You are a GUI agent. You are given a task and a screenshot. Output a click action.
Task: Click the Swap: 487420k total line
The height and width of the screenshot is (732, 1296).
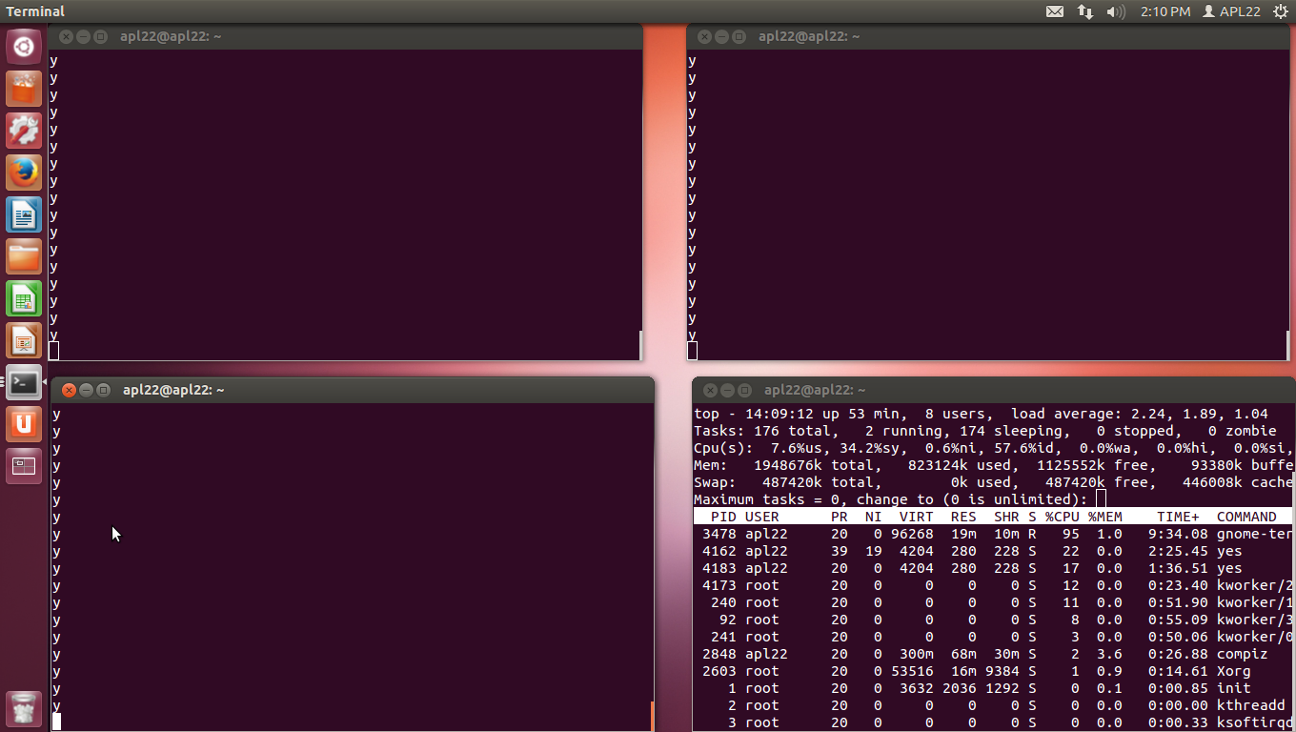[x=994, y=482]
